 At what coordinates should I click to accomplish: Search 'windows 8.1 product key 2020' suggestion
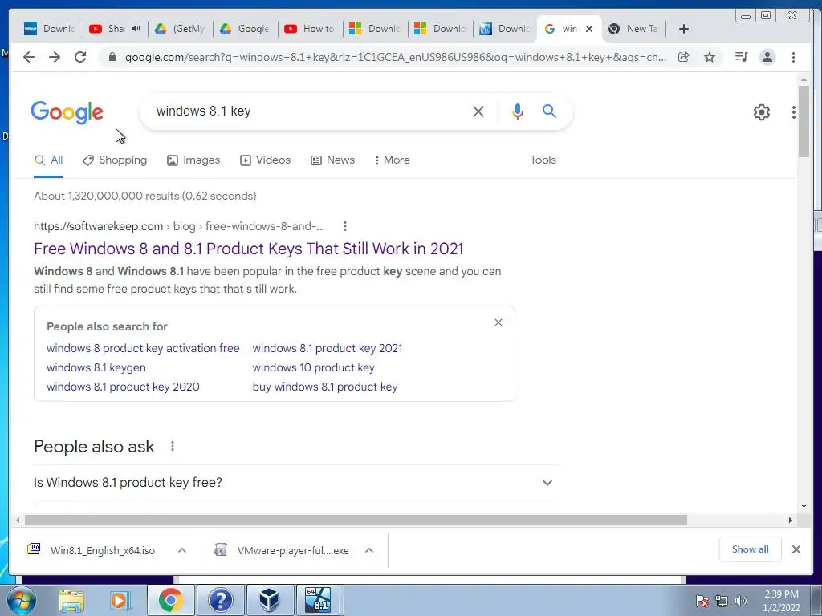(123, 387)
